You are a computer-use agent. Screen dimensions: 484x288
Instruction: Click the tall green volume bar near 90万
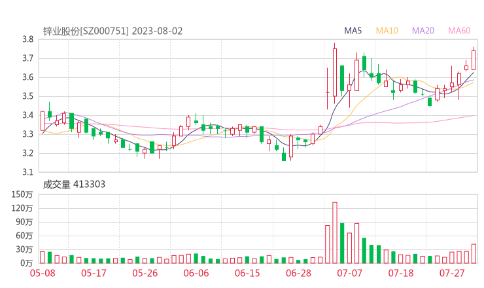coord(342,243)
